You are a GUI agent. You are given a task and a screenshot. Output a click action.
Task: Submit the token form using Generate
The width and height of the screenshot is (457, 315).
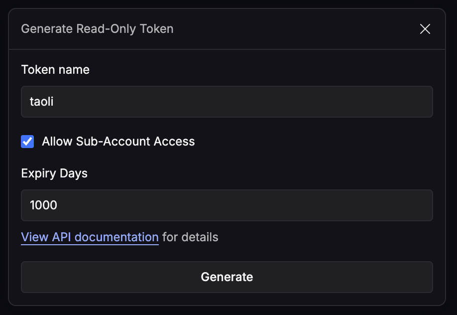click(227, 277)
